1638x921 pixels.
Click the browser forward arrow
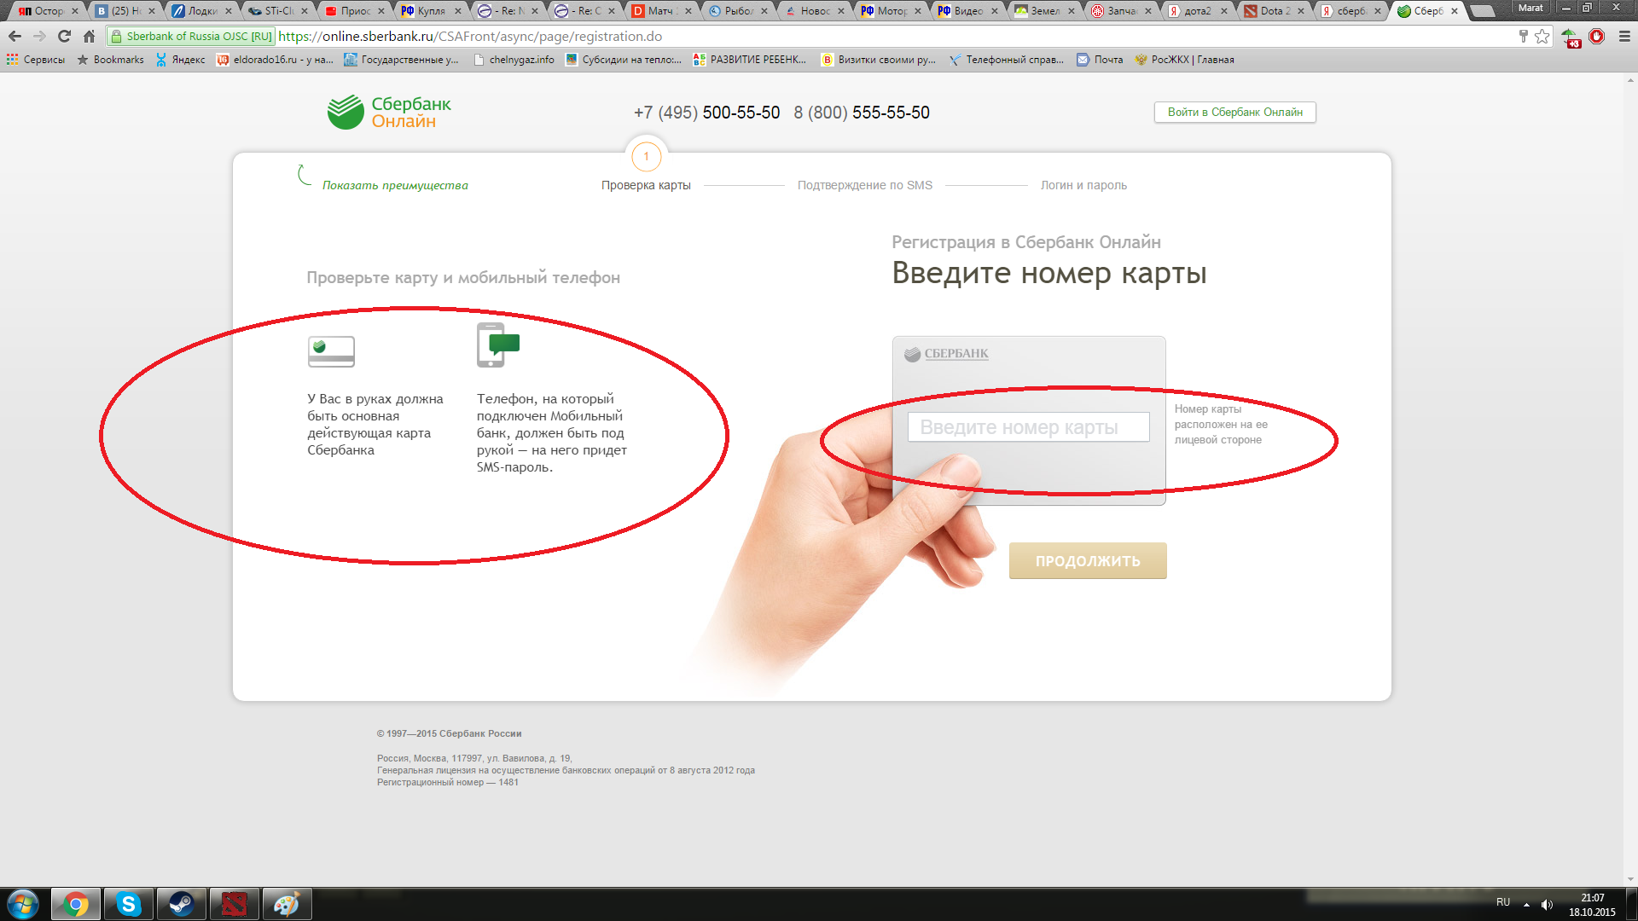tap(39, 37)
